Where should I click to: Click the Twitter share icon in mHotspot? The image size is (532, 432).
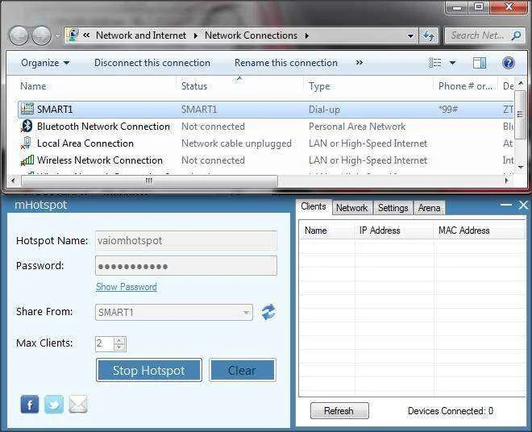(54, 404)
